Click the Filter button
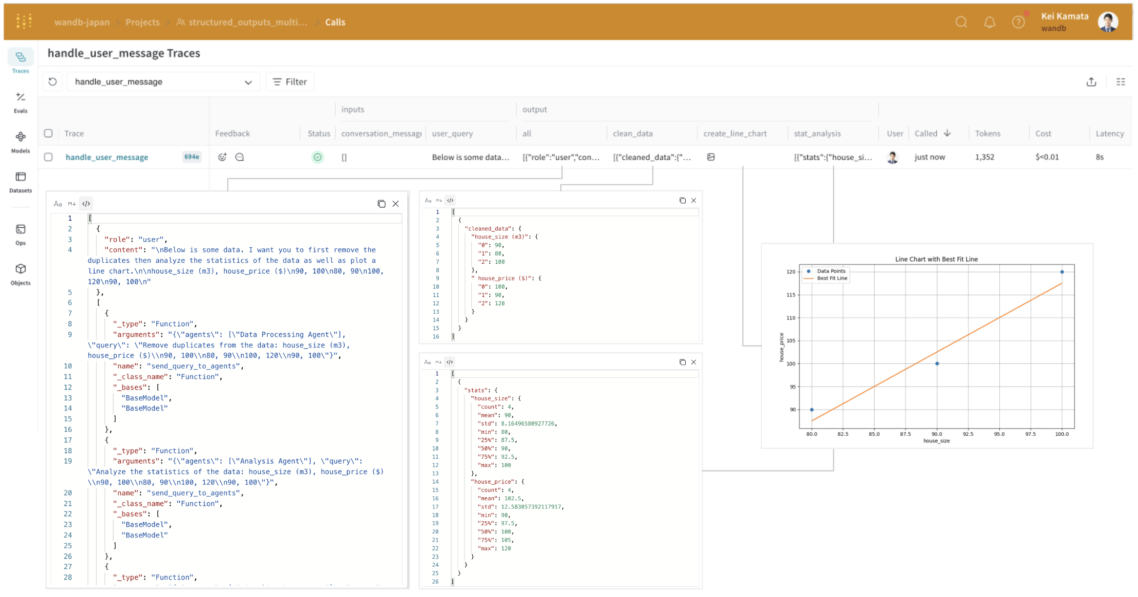 [x=290, y=82]
